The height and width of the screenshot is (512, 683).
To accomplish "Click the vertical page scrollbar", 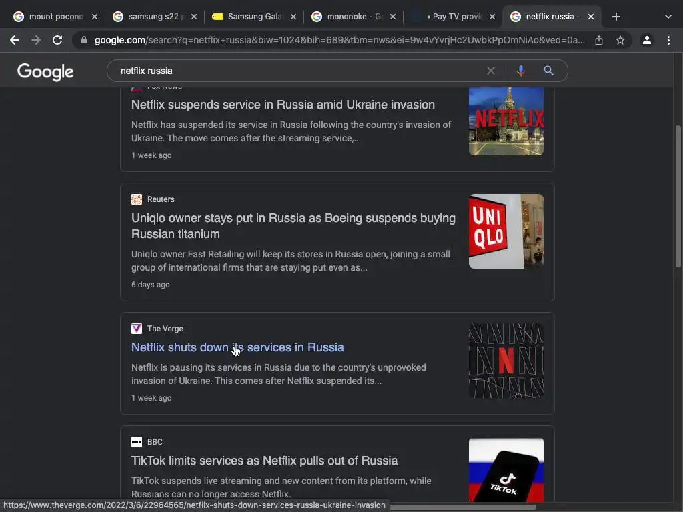I will tap(678, 196).
